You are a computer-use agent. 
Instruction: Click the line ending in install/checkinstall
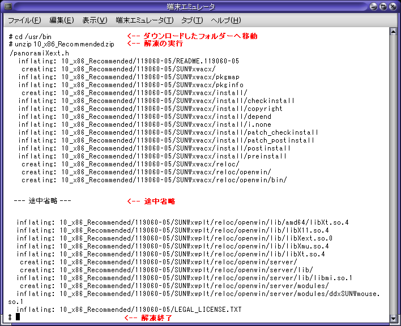pyautogui.click(x=156, y=101)
